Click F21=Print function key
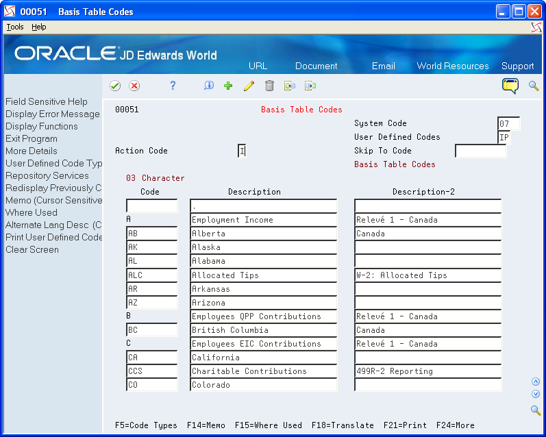The image size is (546, 437). pyautogui.click(x=405, y=425)
